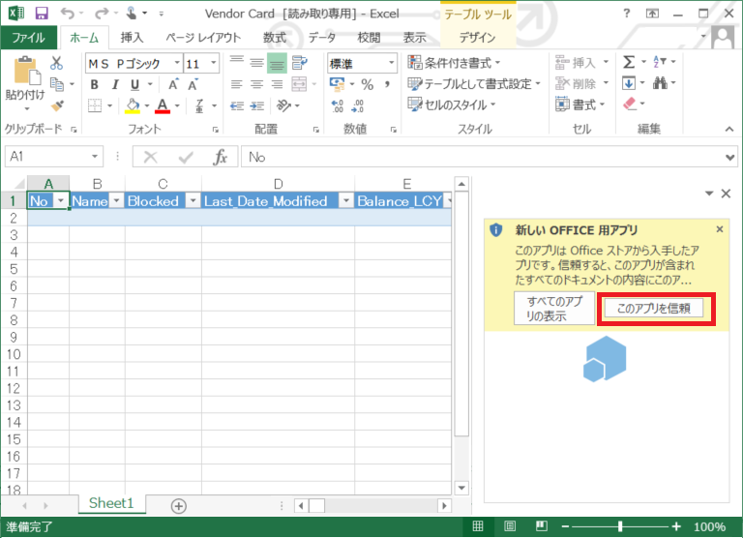
Task: Open conditional formatting (条件付き書式) menu
Action: point(454,63)
